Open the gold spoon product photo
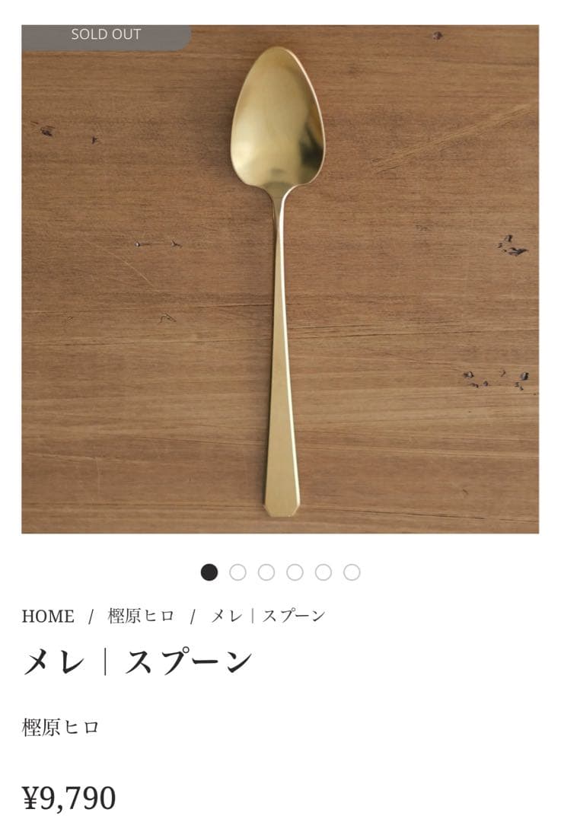 click(x=280, y=279)
